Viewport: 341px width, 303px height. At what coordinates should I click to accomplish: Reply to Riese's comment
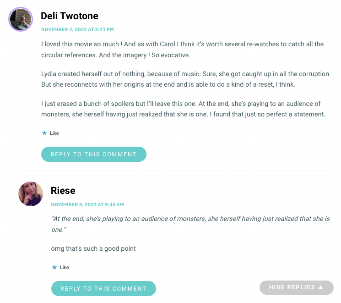point(103,288)
